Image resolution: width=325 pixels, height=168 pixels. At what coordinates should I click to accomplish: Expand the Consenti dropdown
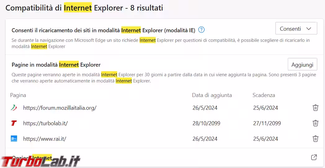296,29
